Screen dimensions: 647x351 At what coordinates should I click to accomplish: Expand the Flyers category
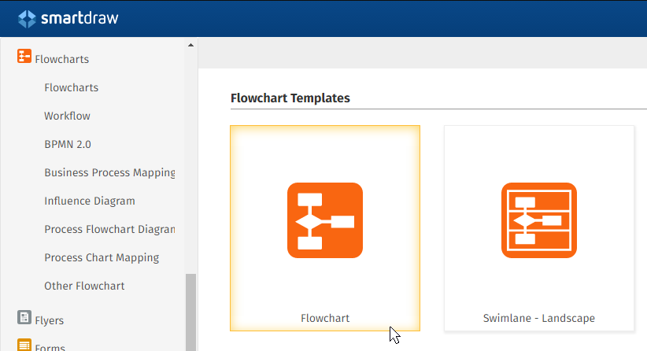(50, 320)
